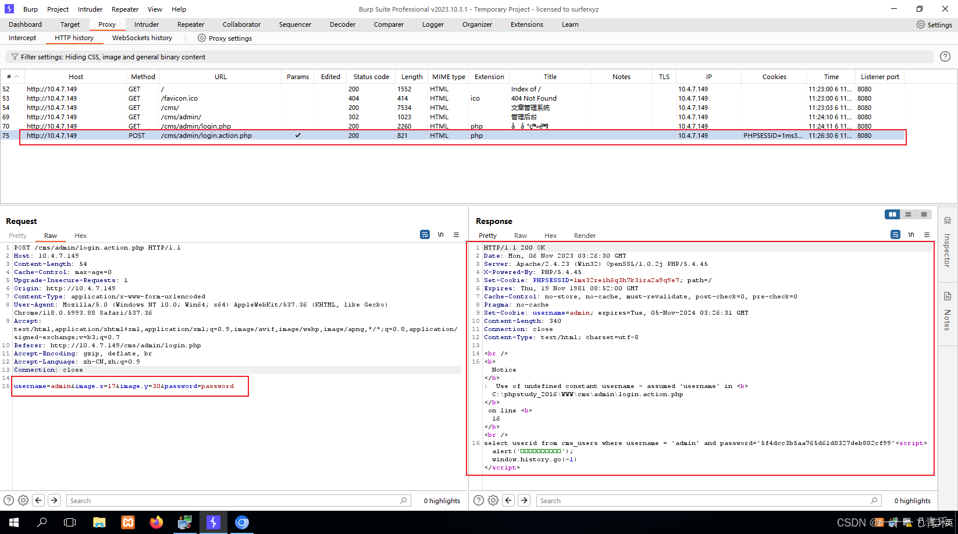Switch to the Decoder tab
Image resolution: width=958 pixels, height=534 pixels.
pyautogui.click(x=343, y=24)
